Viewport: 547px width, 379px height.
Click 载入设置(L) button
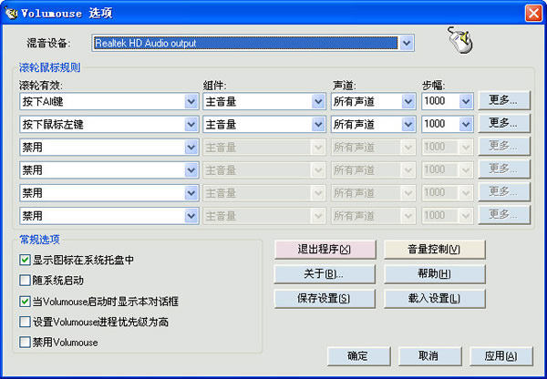point(434,299)
